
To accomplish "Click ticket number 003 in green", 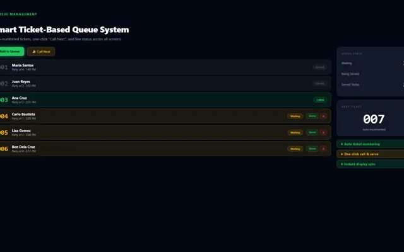I will [4, 100].
